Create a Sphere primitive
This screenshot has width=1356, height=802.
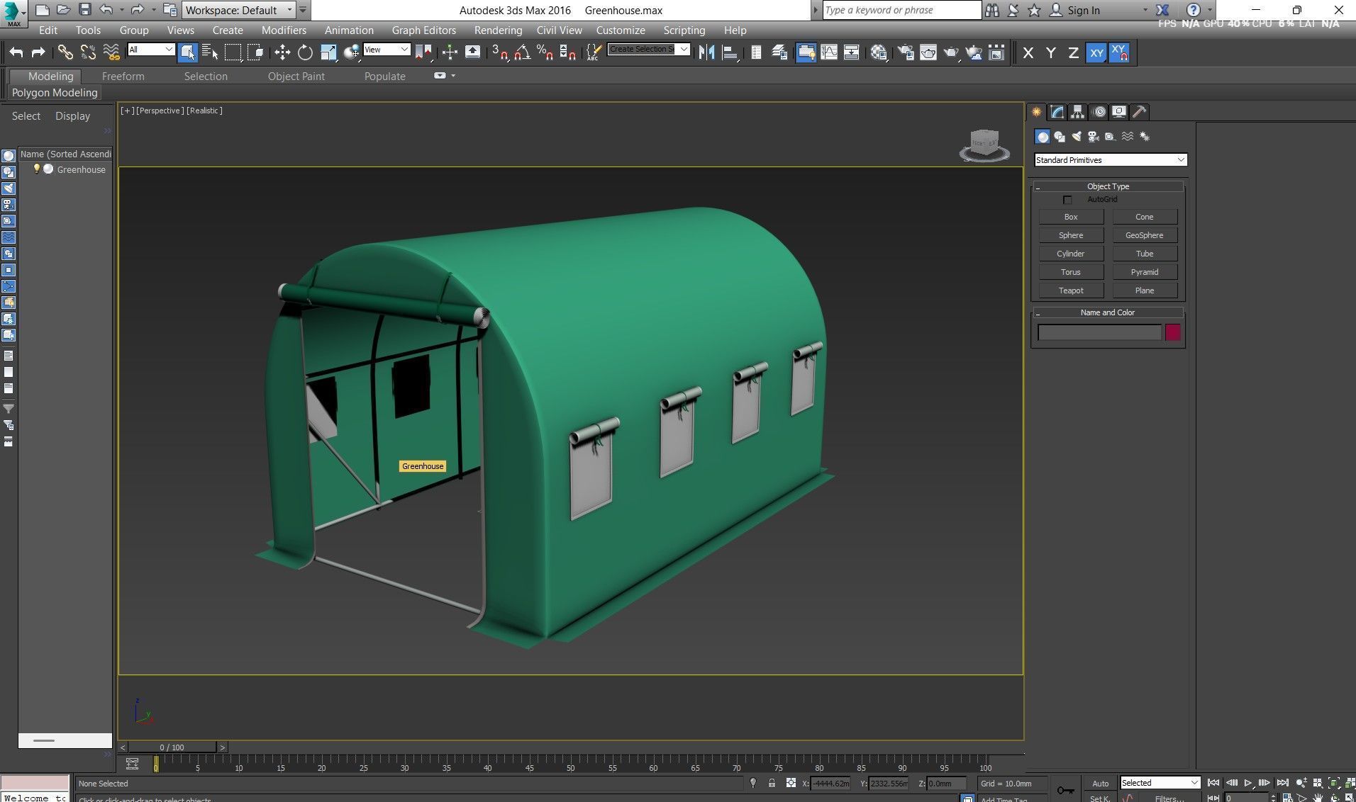coord(1071,235)
